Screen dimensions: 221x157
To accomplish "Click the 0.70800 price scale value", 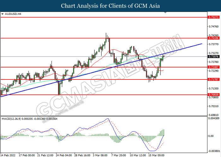I will point(213,97).
